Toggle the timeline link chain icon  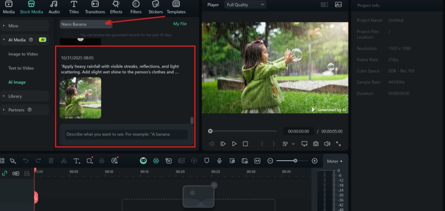[5, 173]
